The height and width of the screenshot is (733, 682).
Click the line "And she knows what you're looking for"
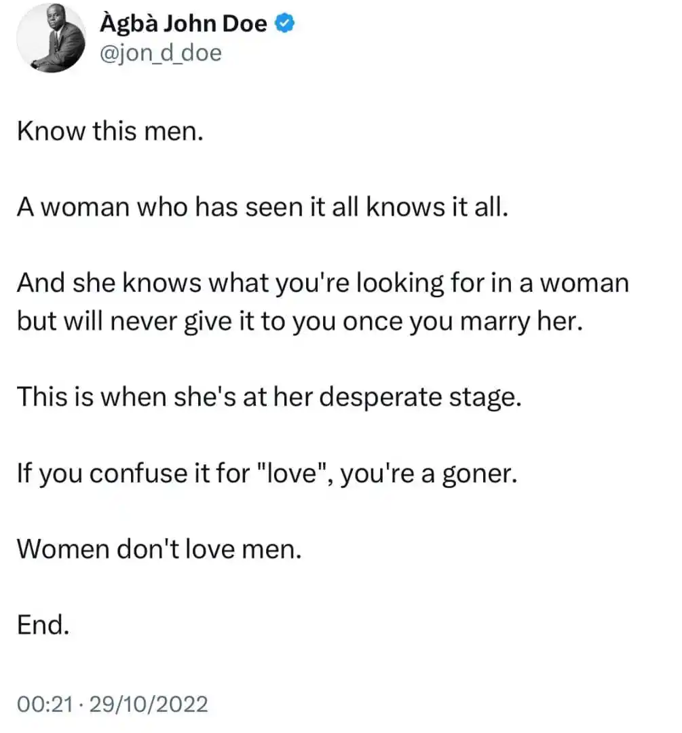click(324, 283)
